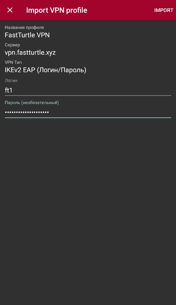176x305 pixels.
Task: Select the 'Логин' field label
Action: [x=11, y=81]
